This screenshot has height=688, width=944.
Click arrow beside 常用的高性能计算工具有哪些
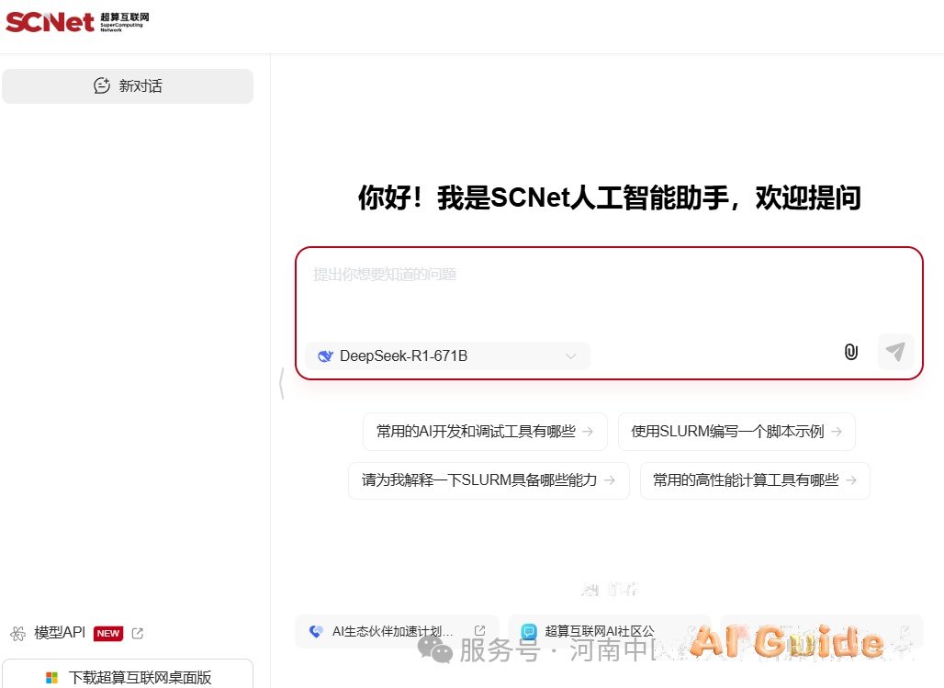(x=851, y=480)
